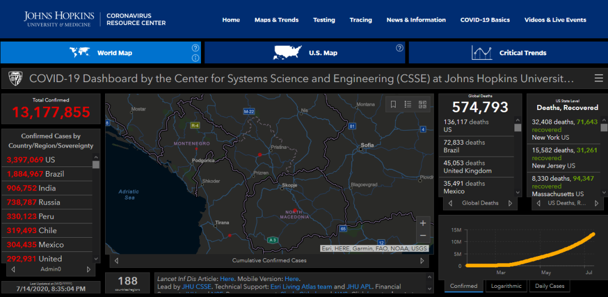Screen dimensions: 608x297
Task: Click the red case dot in North Macedonia
Action: click(x=295, y=210)
